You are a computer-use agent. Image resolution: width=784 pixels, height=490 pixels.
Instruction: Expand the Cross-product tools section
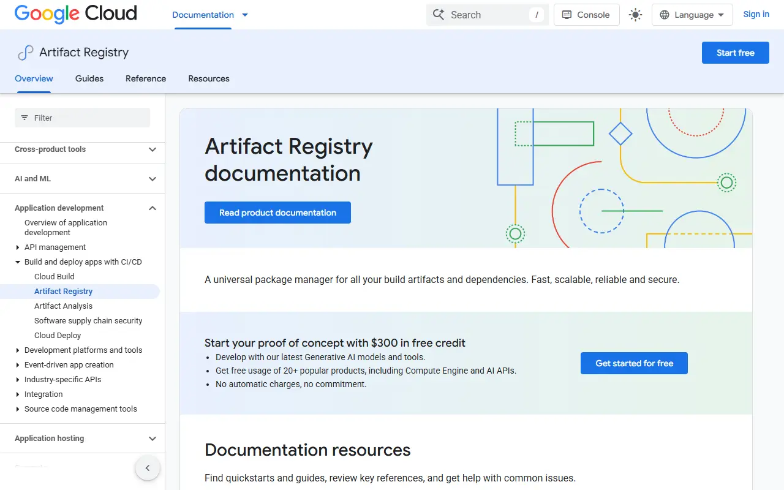pyautogui.click(x=153, y=149)
